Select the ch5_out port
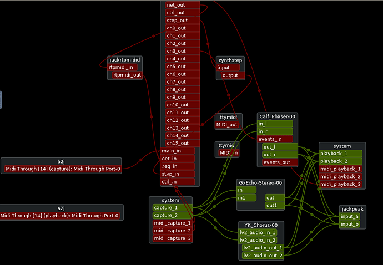 [183, 67]
